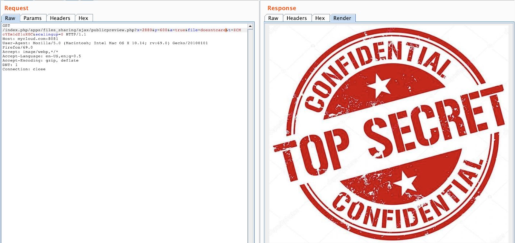This screenshot has width=515, height=243.
Task: Click the Host: mycloud.com:8081 header line
Action: pos(30,39)
